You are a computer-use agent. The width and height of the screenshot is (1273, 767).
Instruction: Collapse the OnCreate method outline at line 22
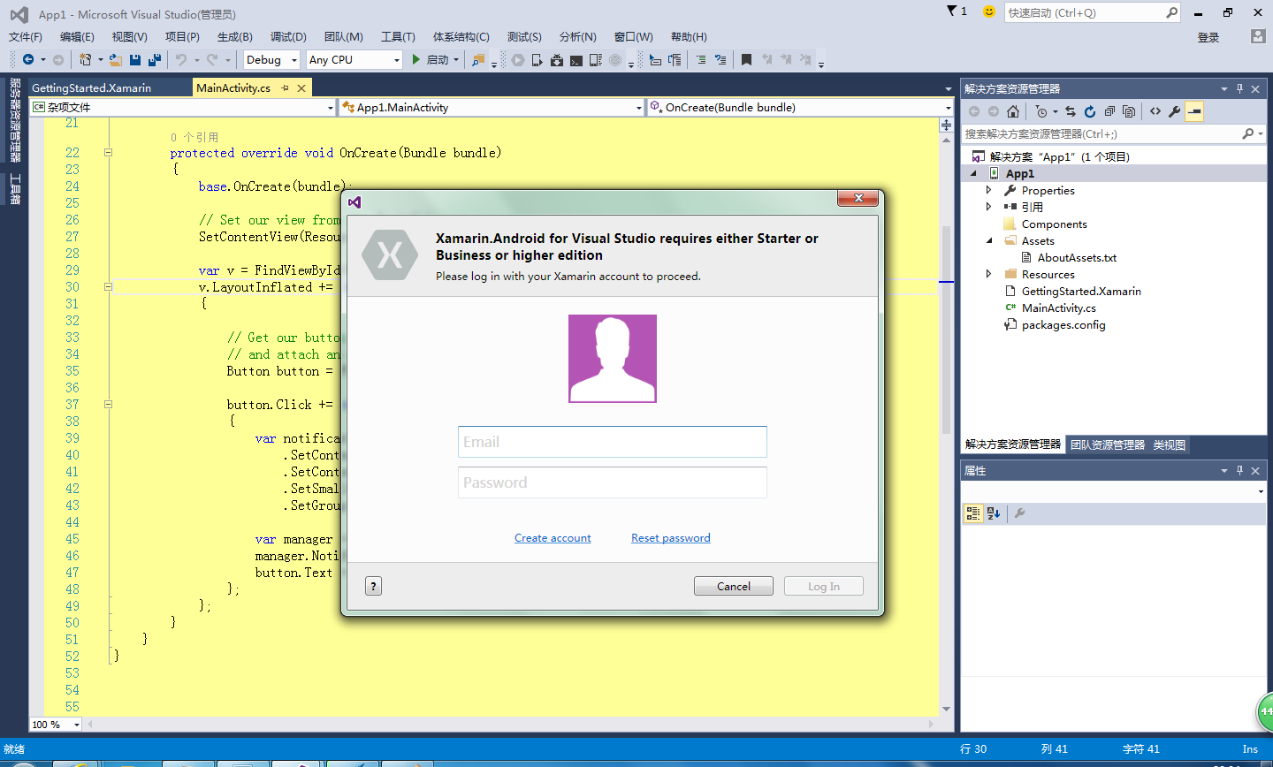[x=108, y=152]
